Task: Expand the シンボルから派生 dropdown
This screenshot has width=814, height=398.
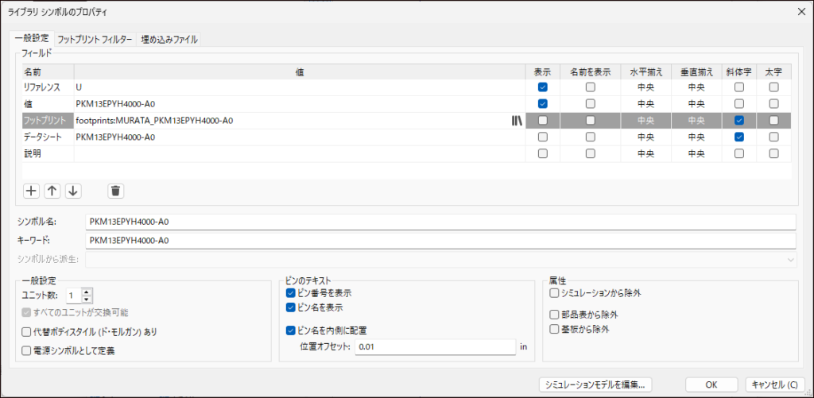Action: pos(790,259)
